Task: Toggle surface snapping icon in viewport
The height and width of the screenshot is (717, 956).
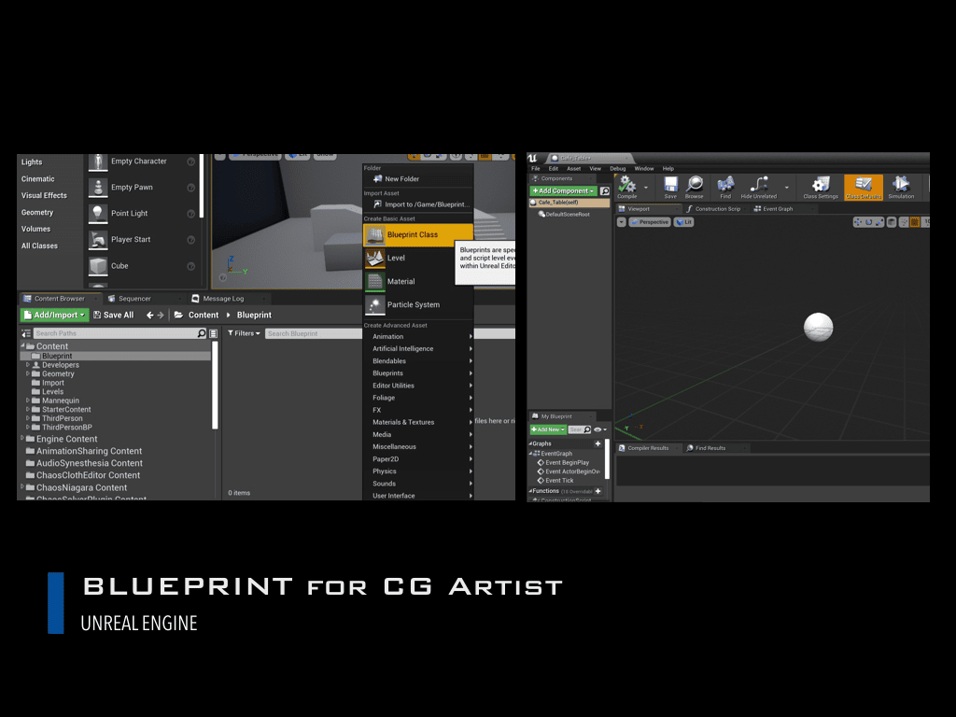Action: point(904,222)
